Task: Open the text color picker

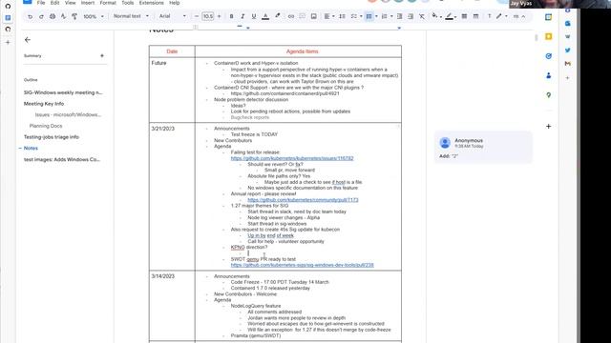Action: [x=265, y=16]
